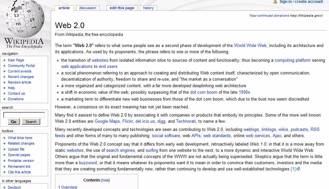This screenshot has height=189, width=329.
Task: Open the discussion tab
Action: tap(88, 8)
